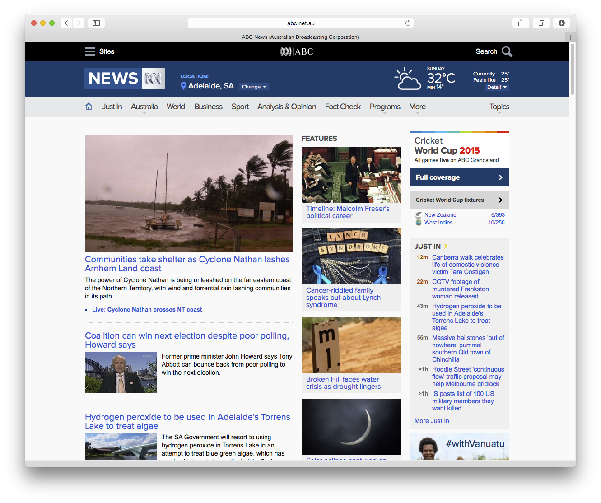Open the Australia nav dropdown
Image resolution: width=601 pixels, height=503 pixels.
[144, 107]
